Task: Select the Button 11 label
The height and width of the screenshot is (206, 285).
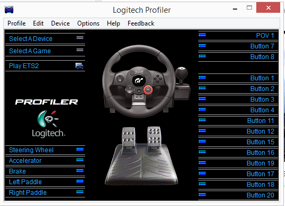Action: (x=261, y=121)
